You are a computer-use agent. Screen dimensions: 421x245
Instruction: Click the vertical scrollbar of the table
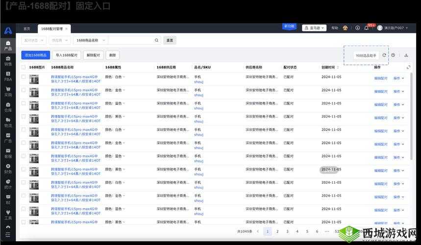(x=411, y=117)
